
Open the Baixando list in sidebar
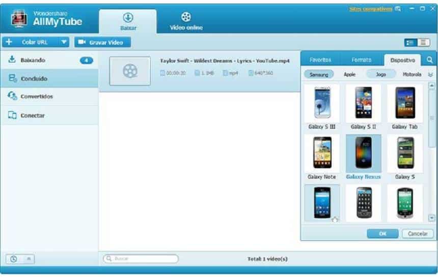point(33,60)
